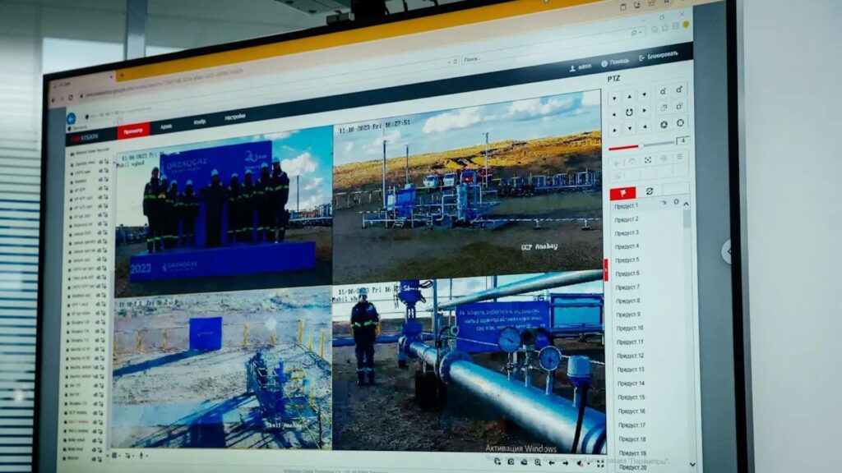Screen dimensions: 842x473
Task: Click the blue round back arrow button
Action: pos(71,118)
